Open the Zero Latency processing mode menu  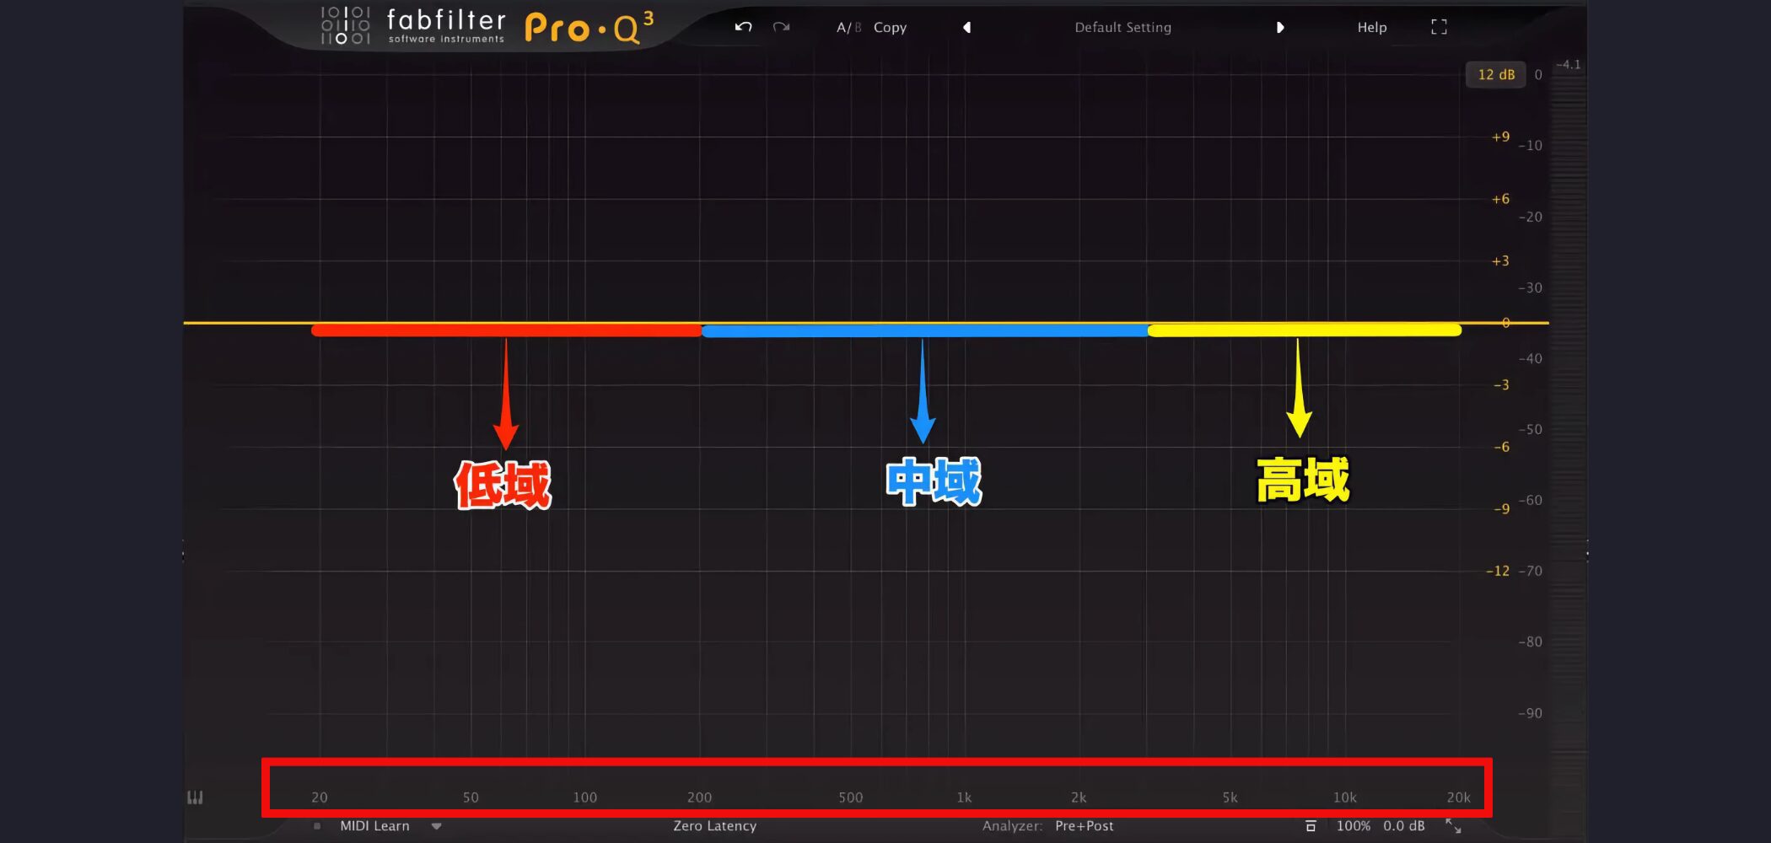point(714,826)
